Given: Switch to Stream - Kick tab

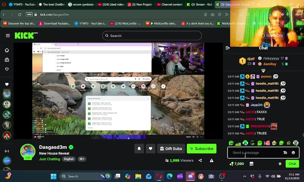Looking at the screenshot, I should [x=199, y=5].
